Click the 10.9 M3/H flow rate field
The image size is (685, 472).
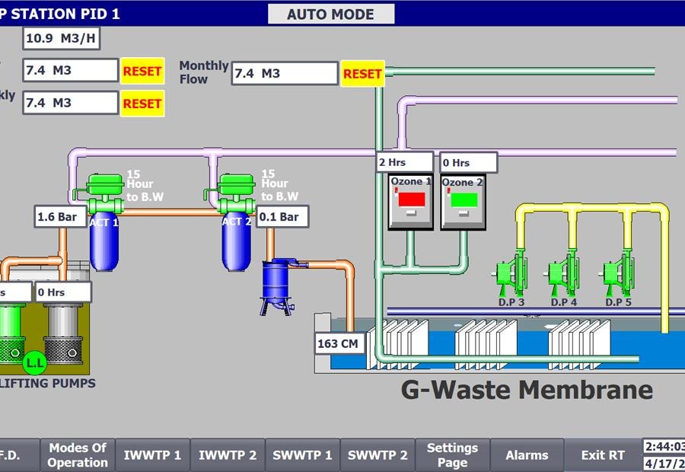[x=61, y=39]
